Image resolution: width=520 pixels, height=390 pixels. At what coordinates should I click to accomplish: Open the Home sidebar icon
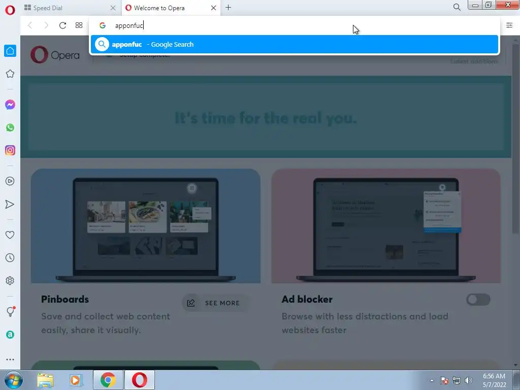[x=10, y=51]
